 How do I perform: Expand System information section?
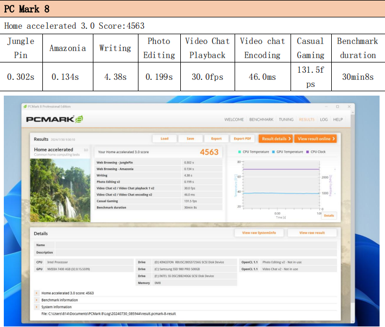(36, 307)
